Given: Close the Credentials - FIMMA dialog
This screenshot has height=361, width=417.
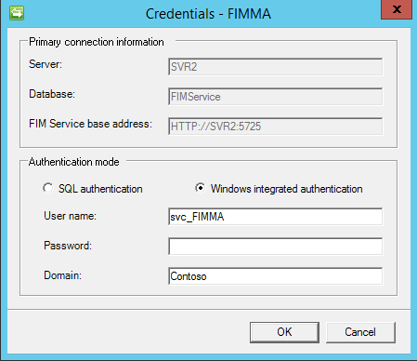Looking at the screenshot, I should (397, 9).
